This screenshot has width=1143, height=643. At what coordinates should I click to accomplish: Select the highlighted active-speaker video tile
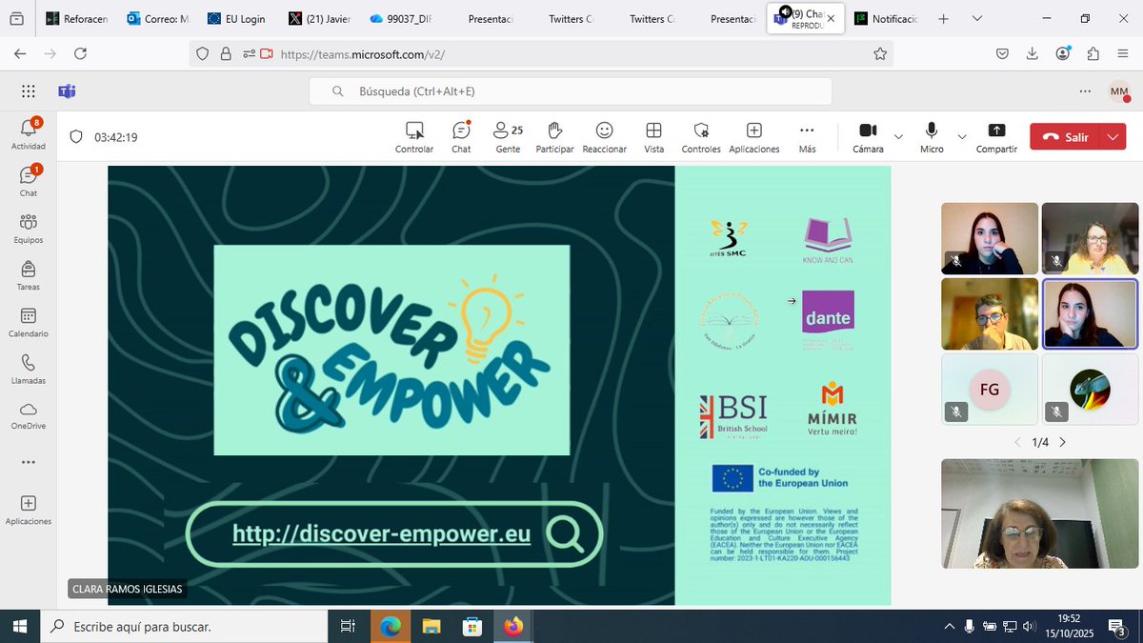click(x=1091, y=313)
